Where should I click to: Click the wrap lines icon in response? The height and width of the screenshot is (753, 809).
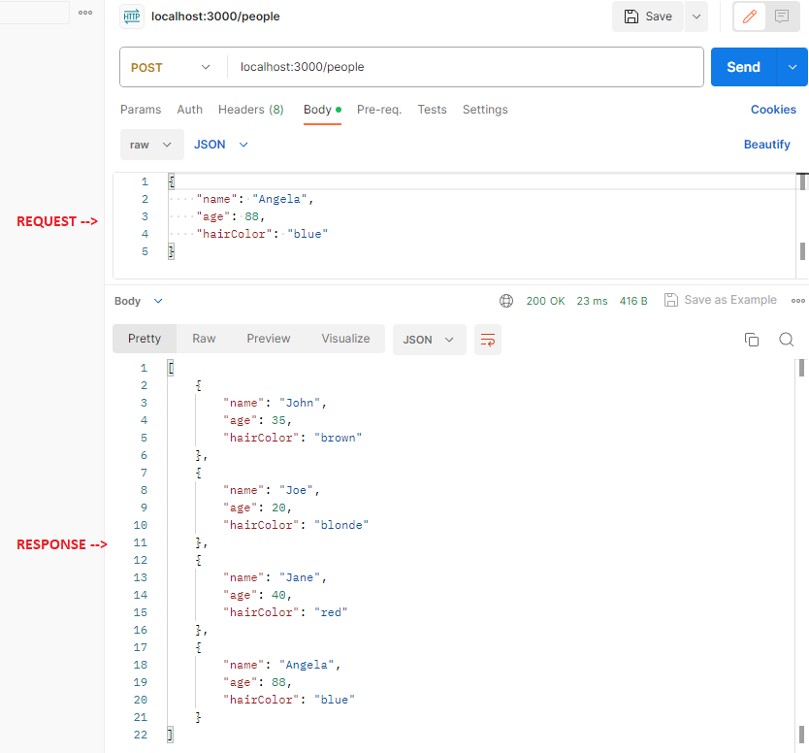point(488,340)
